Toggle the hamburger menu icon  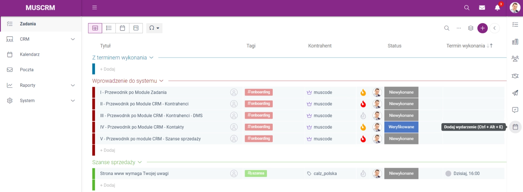95,8
